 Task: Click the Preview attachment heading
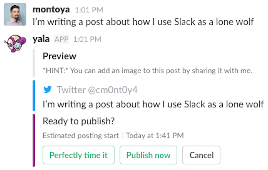(x=59, y=56)
